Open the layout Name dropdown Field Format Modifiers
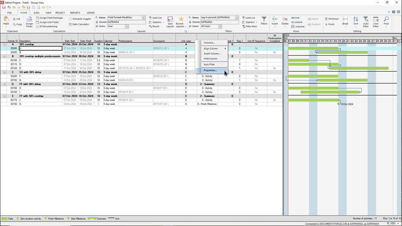Screen dimensions: 402x226 point(144,18)
